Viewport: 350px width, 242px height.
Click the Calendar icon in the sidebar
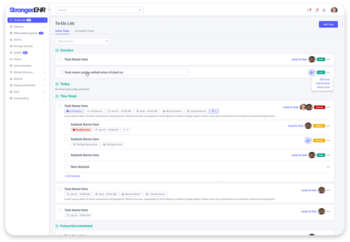[11, 27]
